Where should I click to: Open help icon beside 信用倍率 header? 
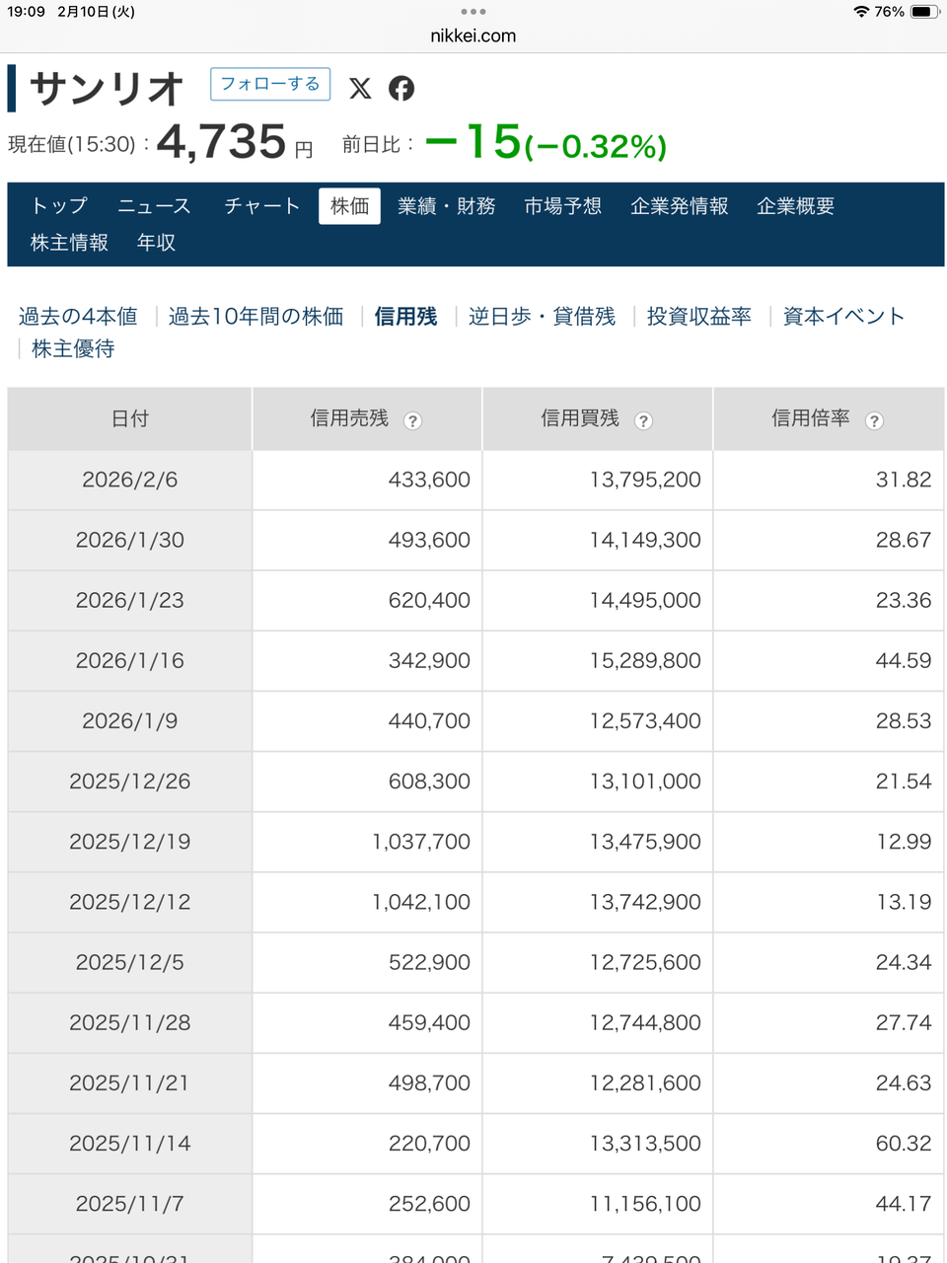pos(874,420)
